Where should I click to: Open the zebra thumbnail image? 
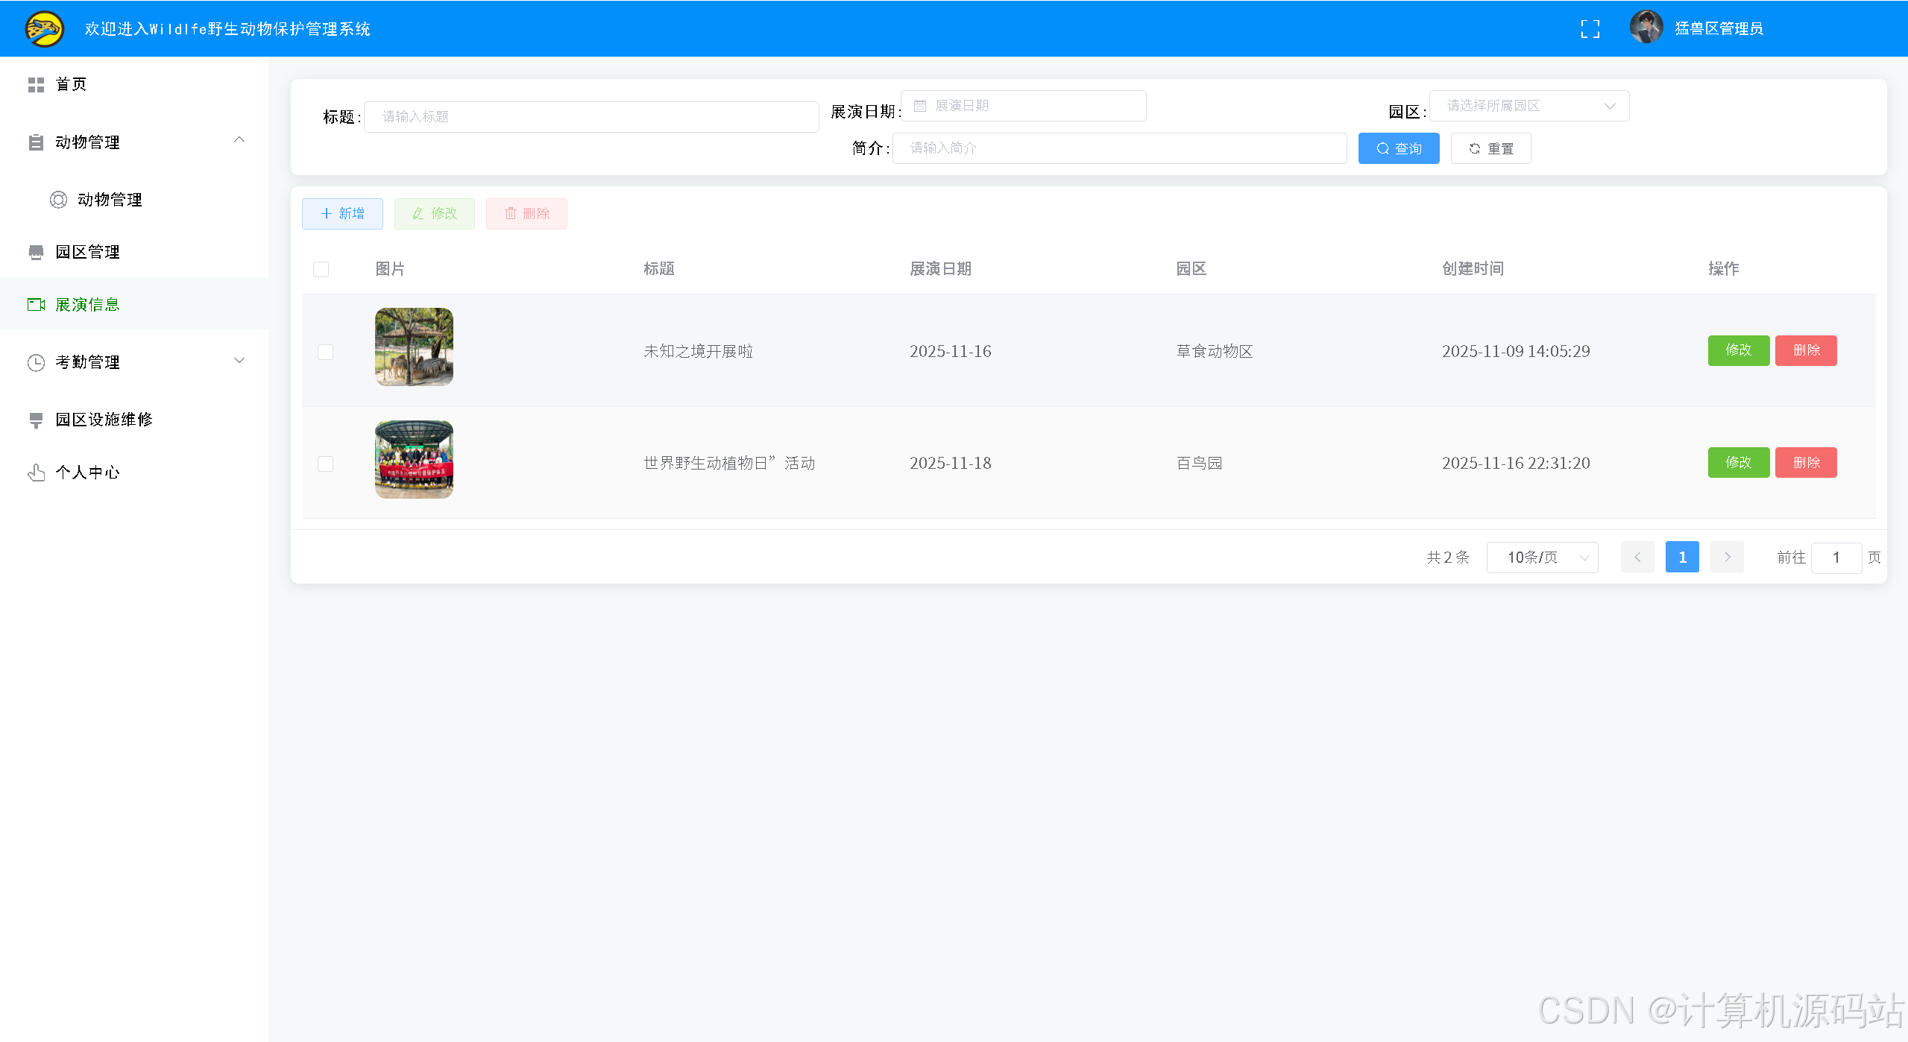pos(414,347)
